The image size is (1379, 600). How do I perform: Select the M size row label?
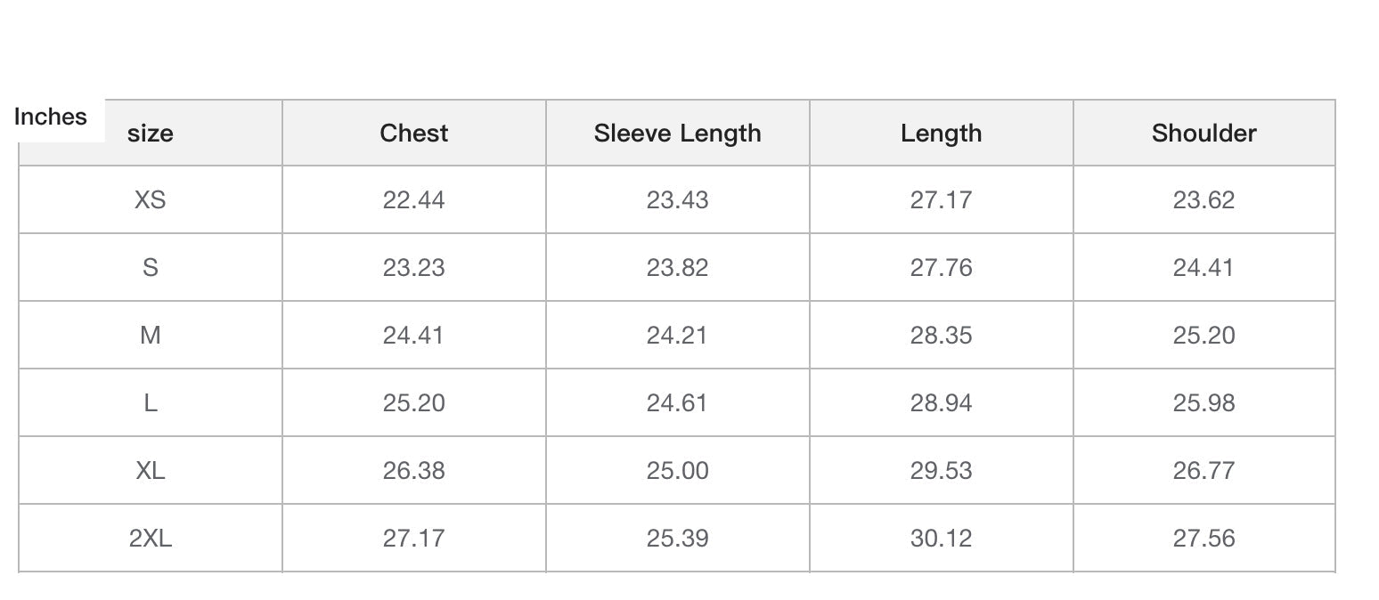tap(150, 335)
